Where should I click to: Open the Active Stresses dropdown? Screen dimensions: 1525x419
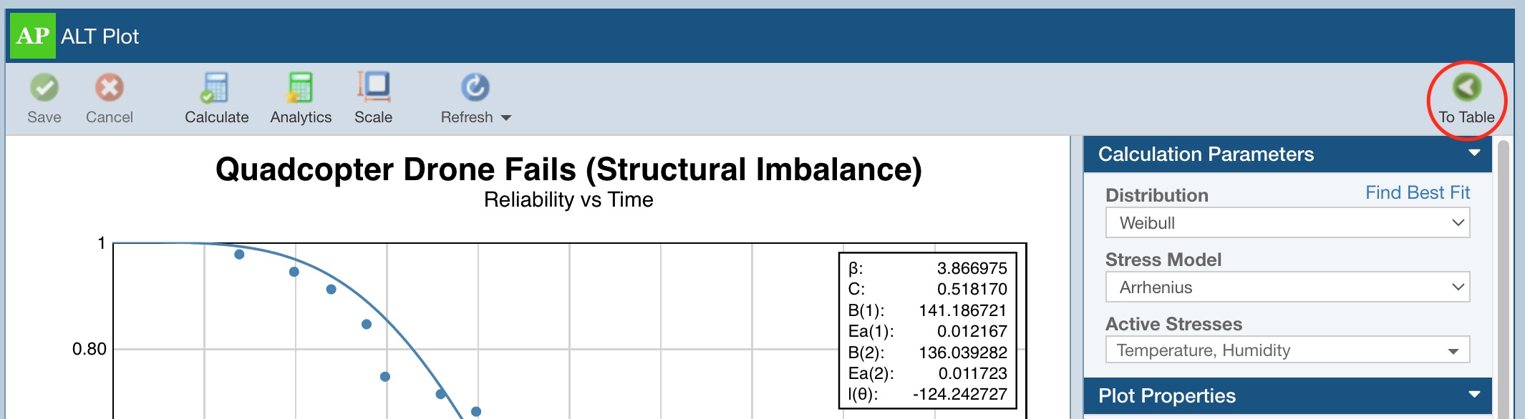point(1287,350)
